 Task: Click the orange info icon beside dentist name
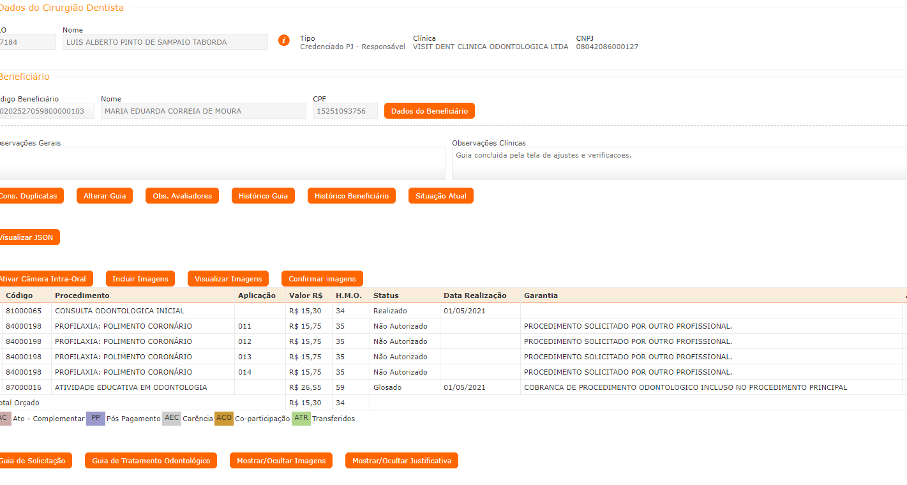284,40
